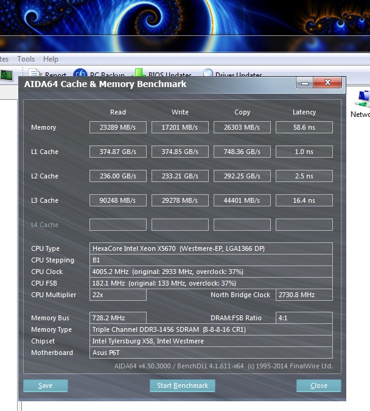Click the DRAM:FSB Ratio 4:1 value
Image resolution: width=370 pixels, height=411 pixels.
(304, 318)
